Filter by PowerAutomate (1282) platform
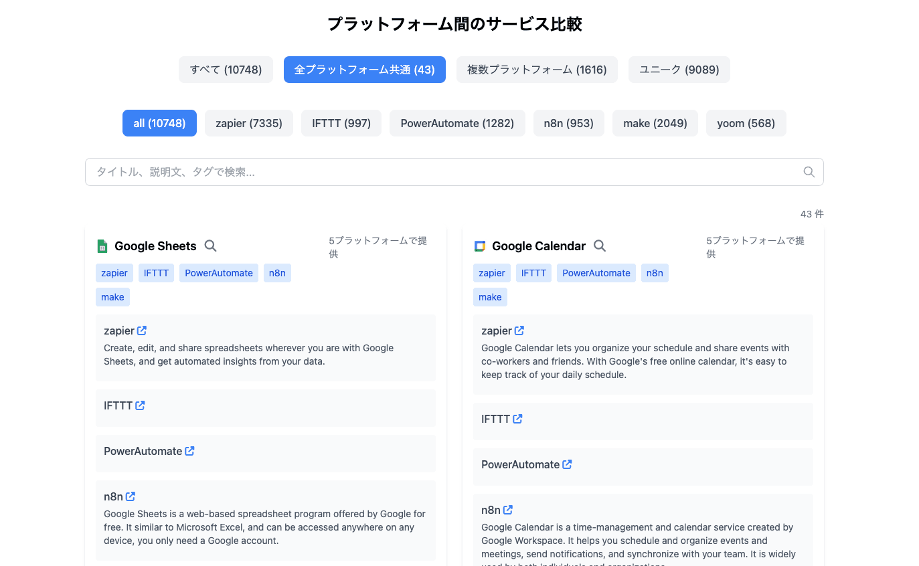The height and width of the screenshot is (566, 919). pos(457,123)
